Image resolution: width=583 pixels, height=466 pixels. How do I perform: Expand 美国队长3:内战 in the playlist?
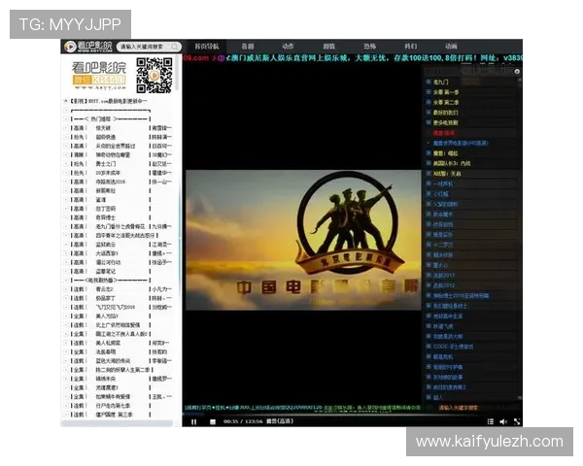[x=429, y=163]
